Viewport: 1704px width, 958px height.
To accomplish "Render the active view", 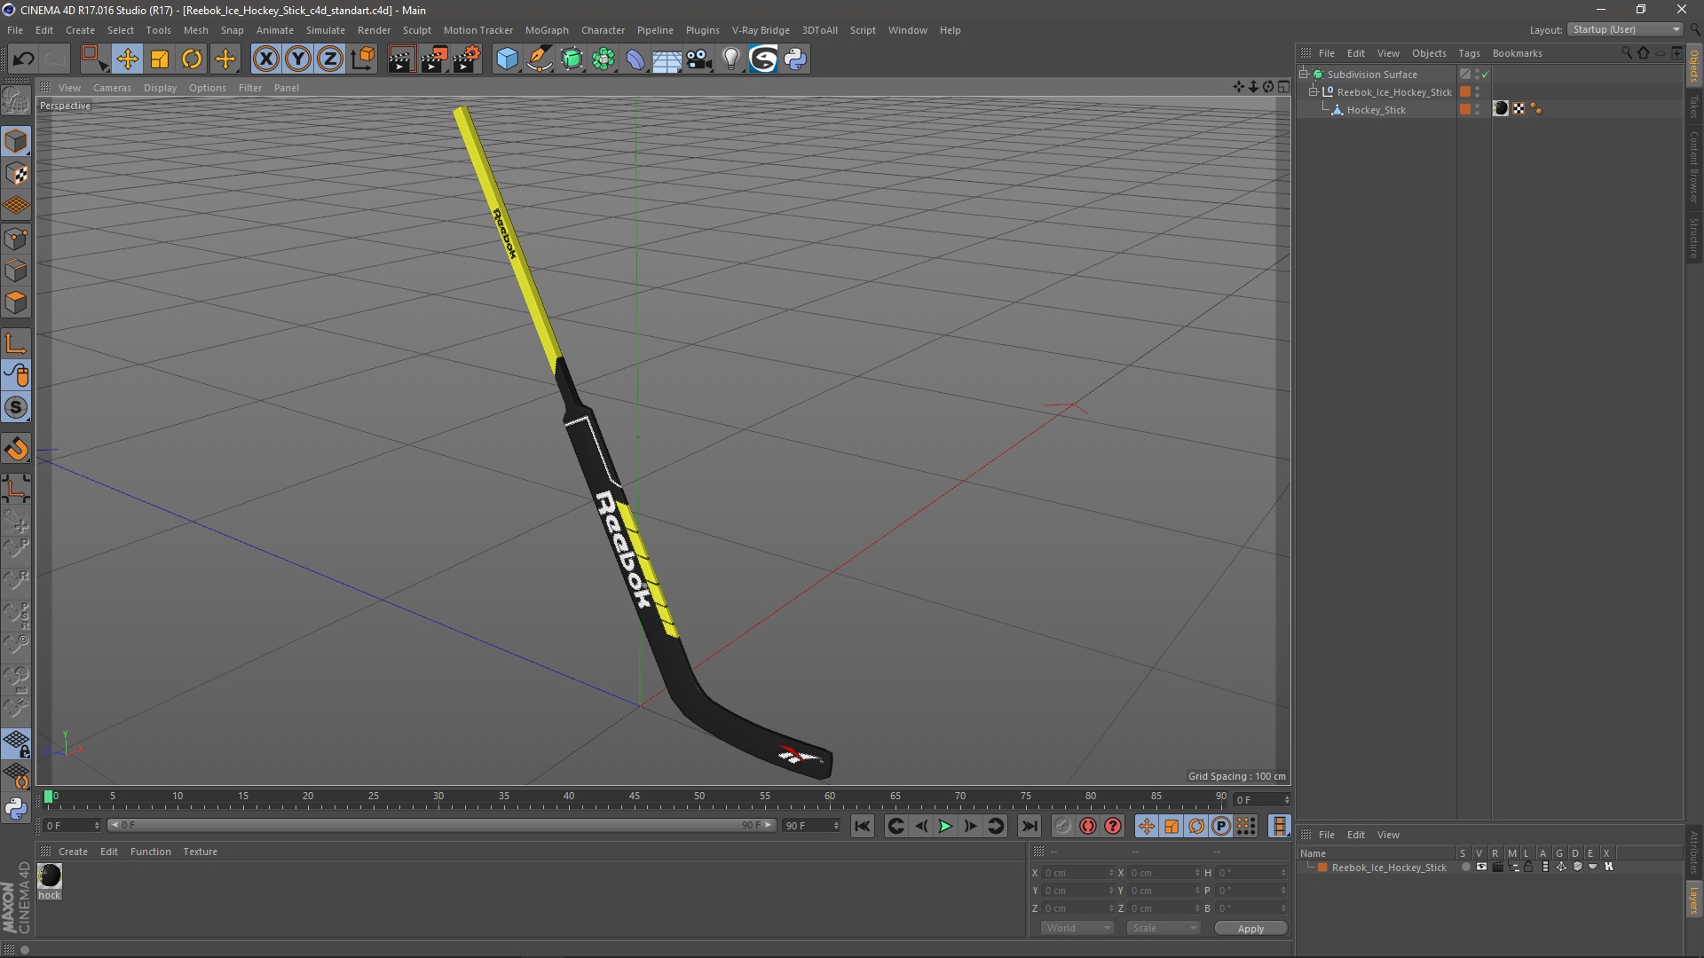I will [401, 59].
